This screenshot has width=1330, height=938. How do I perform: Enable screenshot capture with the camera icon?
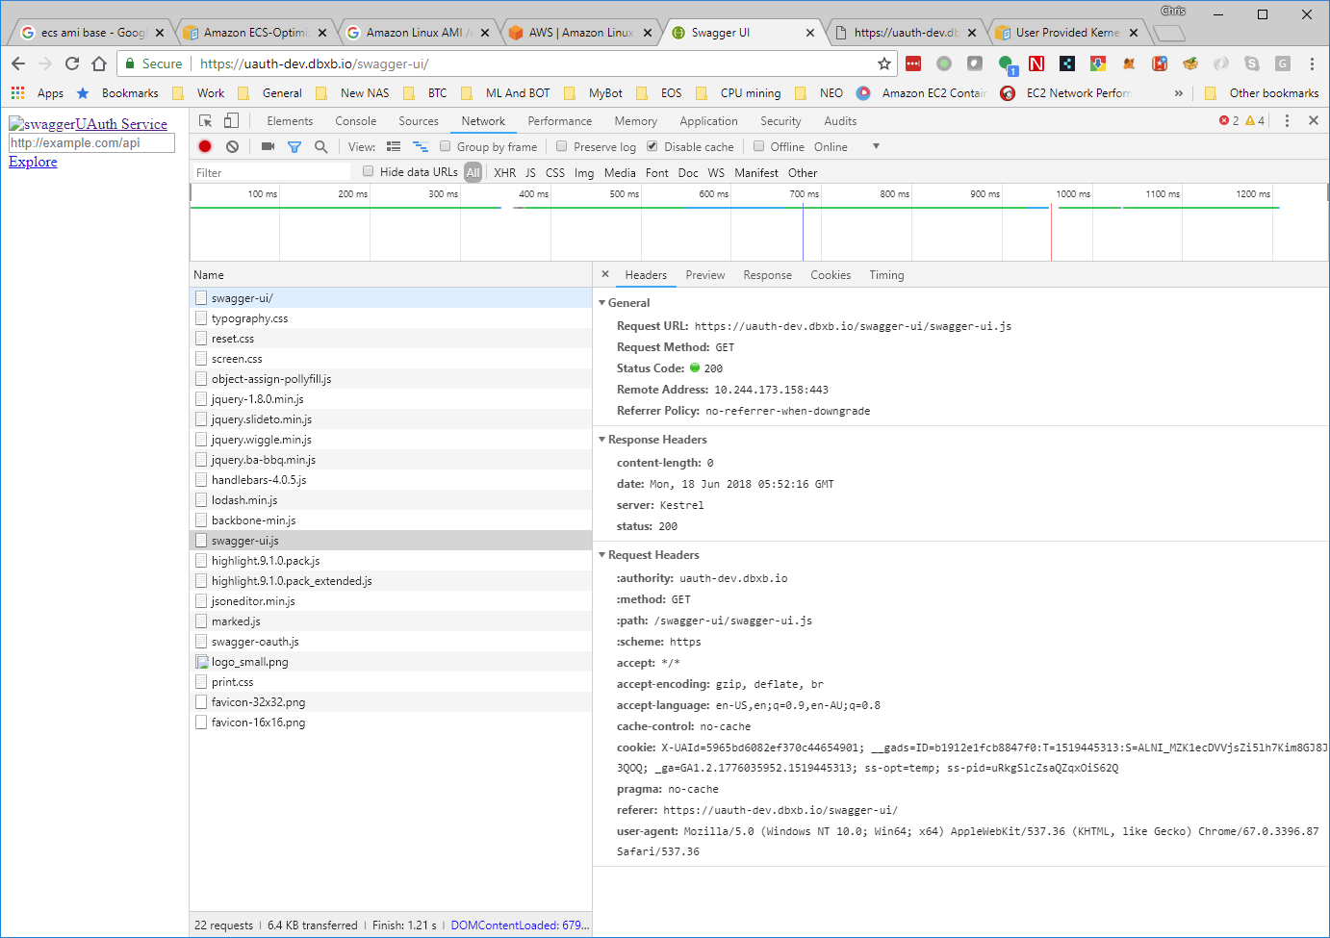(x=268, y=146)
